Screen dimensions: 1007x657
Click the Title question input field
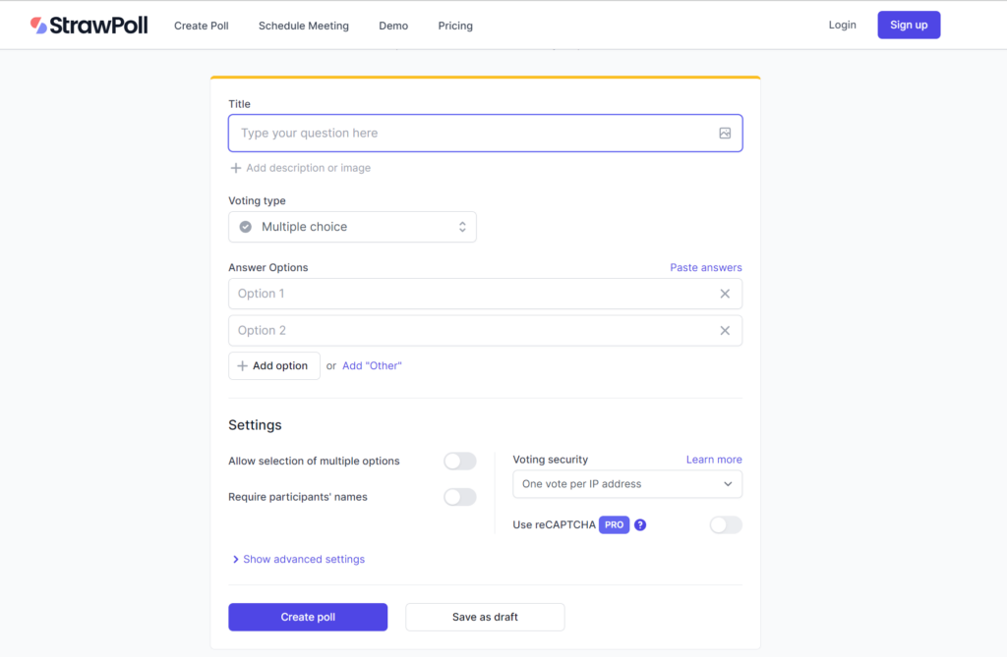click(x=472, y=134)
